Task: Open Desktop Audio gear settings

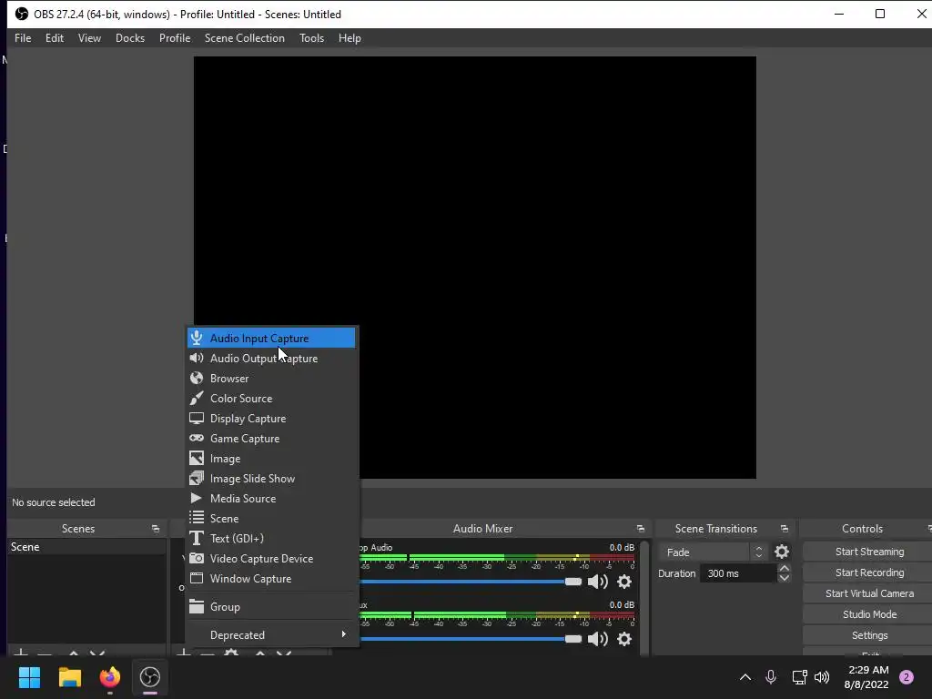Action: point(624,582)
